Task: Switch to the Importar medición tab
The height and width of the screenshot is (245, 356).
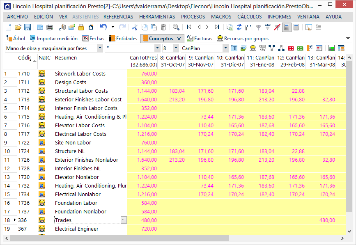Action: (x=54, y=39)
